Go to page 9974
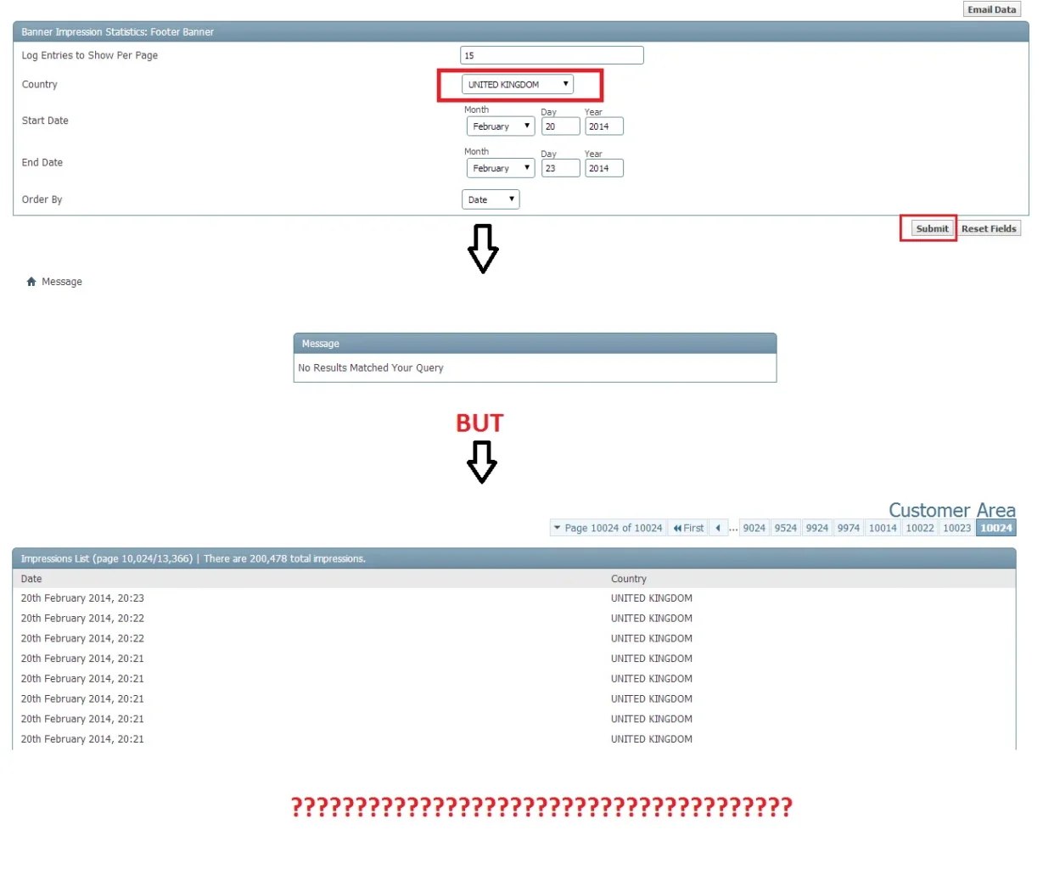1043x869 pixels. pyautogui.click(x=848, y=528)
